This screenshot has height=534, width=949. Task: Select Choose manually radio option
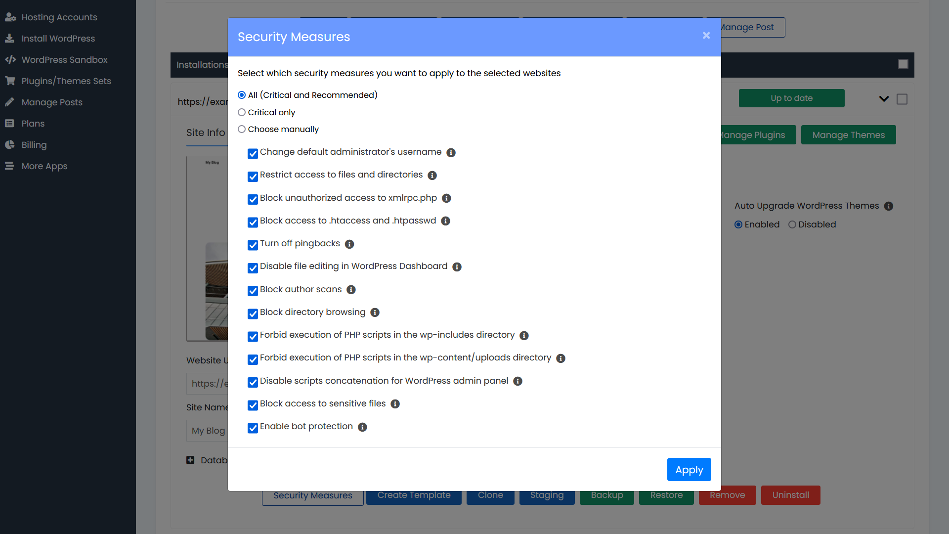[242, 130]
